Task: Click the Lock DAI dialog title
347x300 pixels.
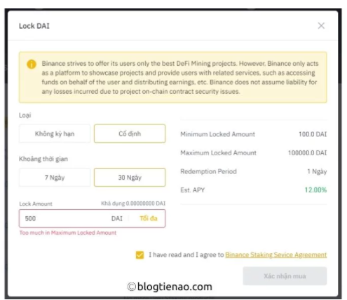Action: point(34,26)
